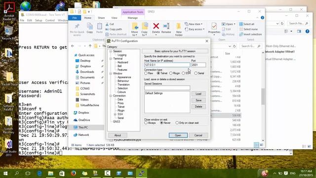Click the Explorer help question mark icon
The width and height of the screenshot is (316, 178).
pos(262,18)
